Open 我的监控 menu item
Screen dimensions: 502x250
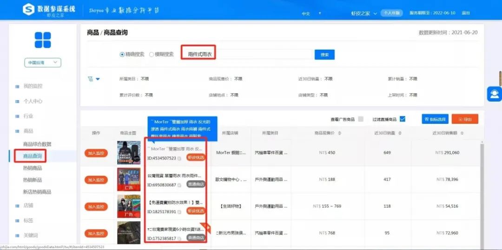tap(33, 86)
